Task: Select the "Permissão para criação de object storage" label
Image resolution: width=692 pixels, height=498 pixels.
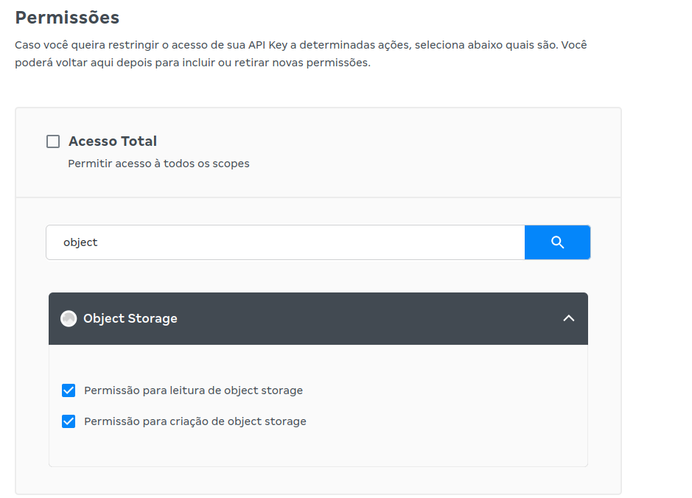Action: (195, 421)
